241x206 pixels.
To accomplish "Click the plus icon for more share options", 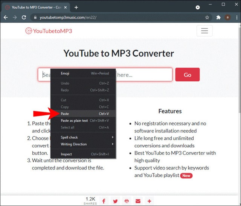I will pyautogui.click(x=149, y=201).
